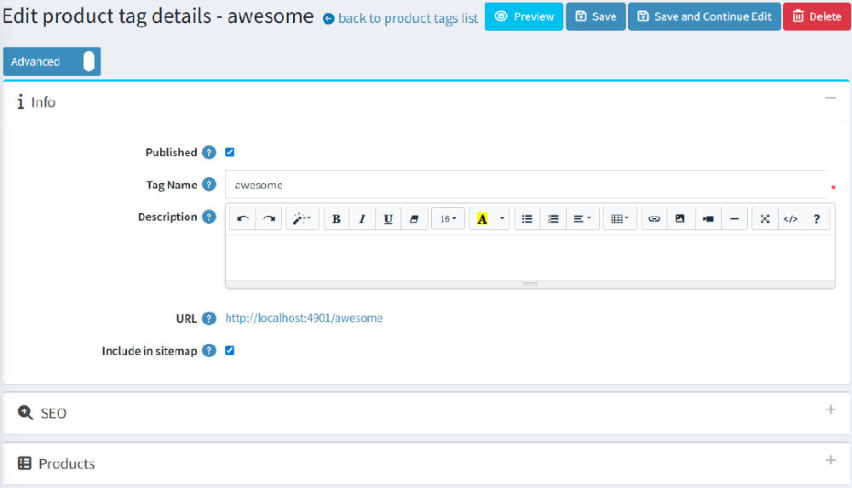Insert a hyperlink in the description
Image resolution: width=852 pixels, height=488 pixels.
point(654,219)
